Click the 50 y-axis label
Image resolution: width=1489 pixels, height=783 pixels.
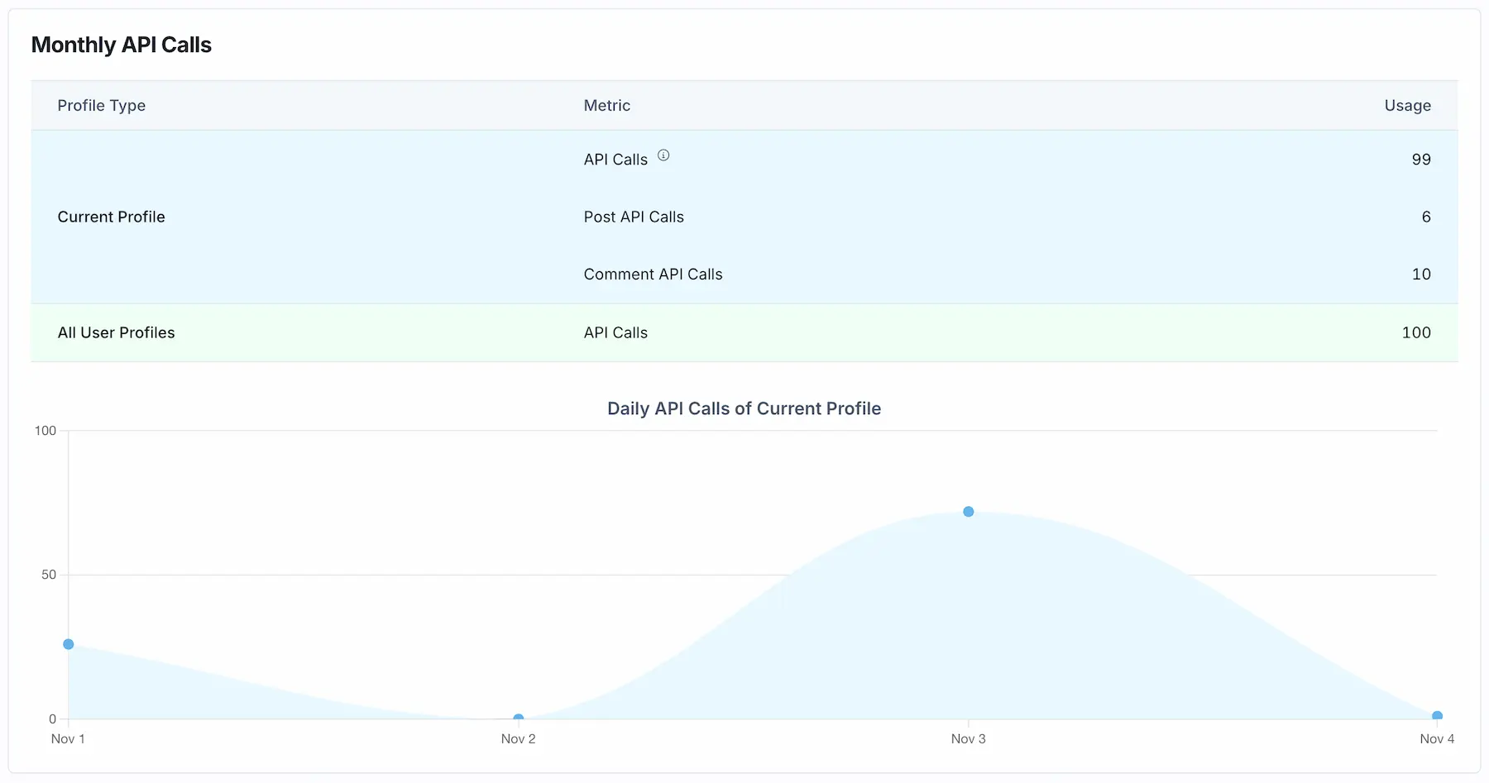pyautogui.click(x=49, y=575)
